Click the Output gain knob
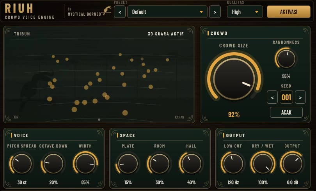The image size is (316, 191). [x=293, y=164]
